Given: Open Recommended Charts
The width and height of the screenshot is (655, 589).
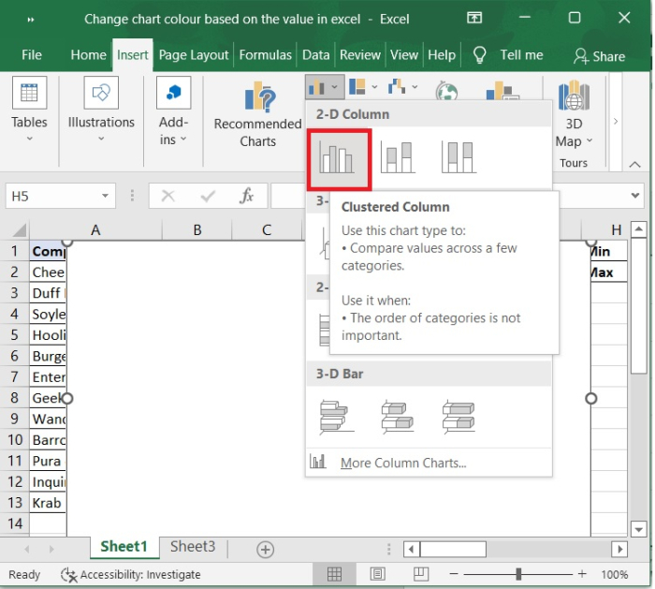Looking at the screenshot, I should pos(257,114).
